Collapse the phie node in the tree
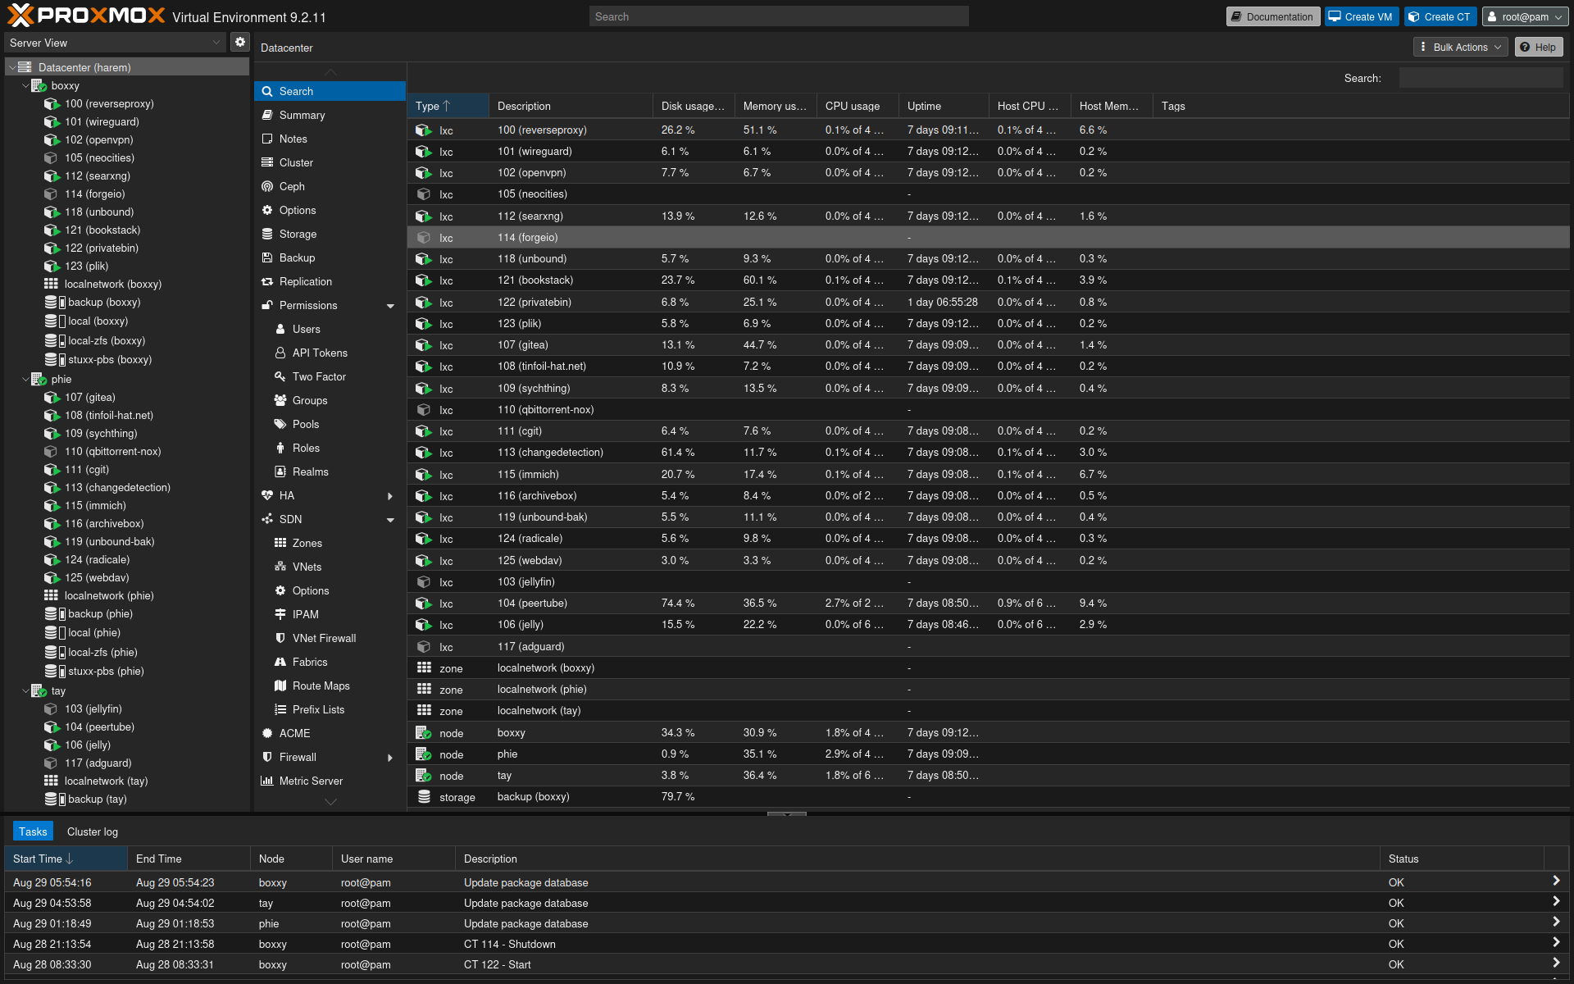Image resolution: width=1574 pixels, height=984 pixels. click(x=25, y=379)
